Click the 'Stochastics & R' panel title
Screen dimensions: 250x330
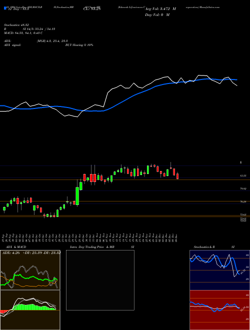[204, 247]
